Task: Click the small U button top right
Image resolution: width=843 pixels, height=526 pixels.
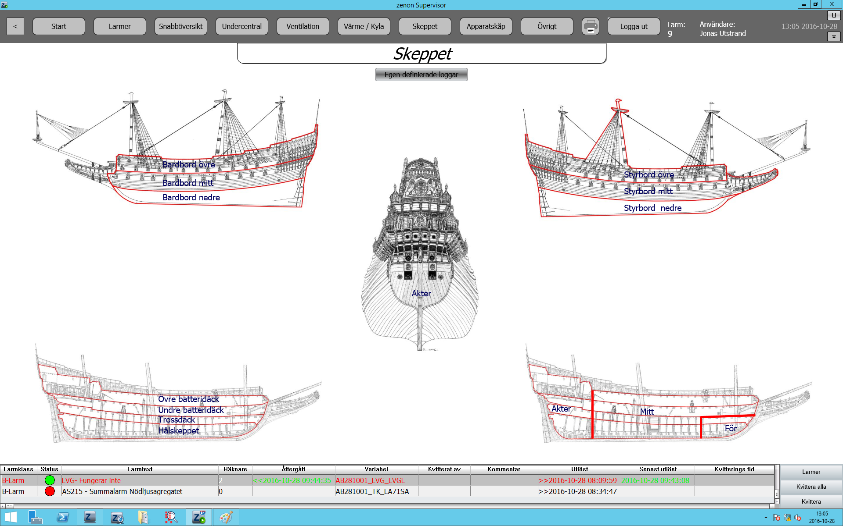Action: (x=833, y=15)
